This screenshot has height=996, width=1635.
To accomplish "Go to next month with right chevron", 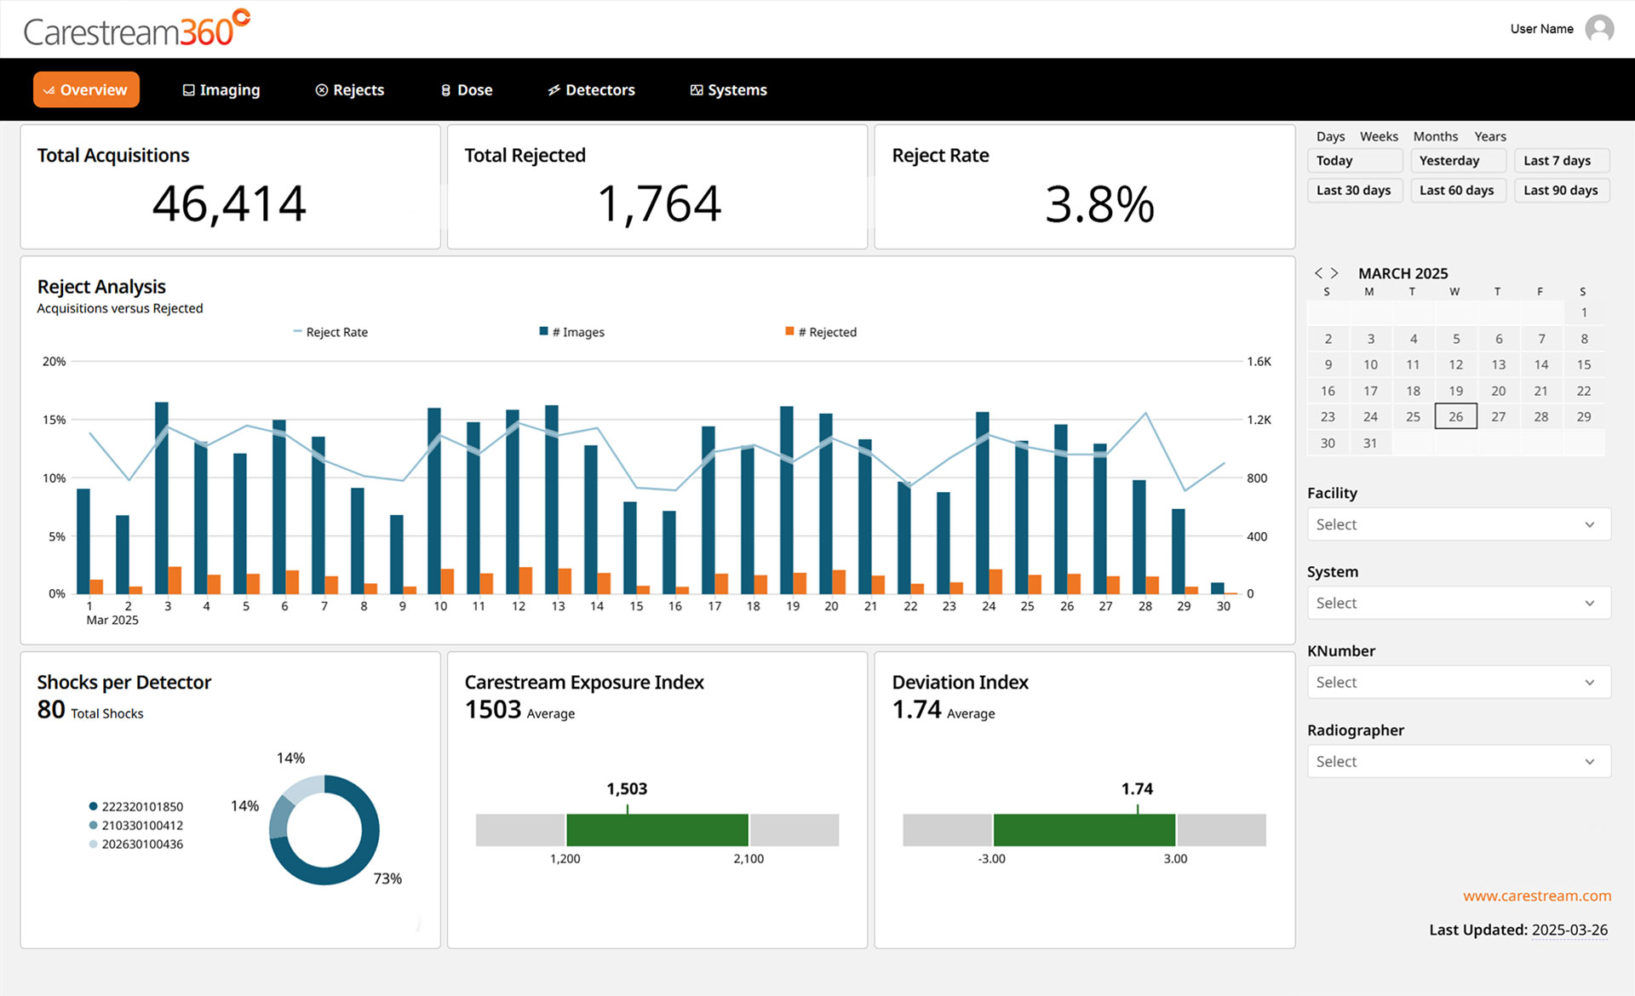I will coord(1334,273).
